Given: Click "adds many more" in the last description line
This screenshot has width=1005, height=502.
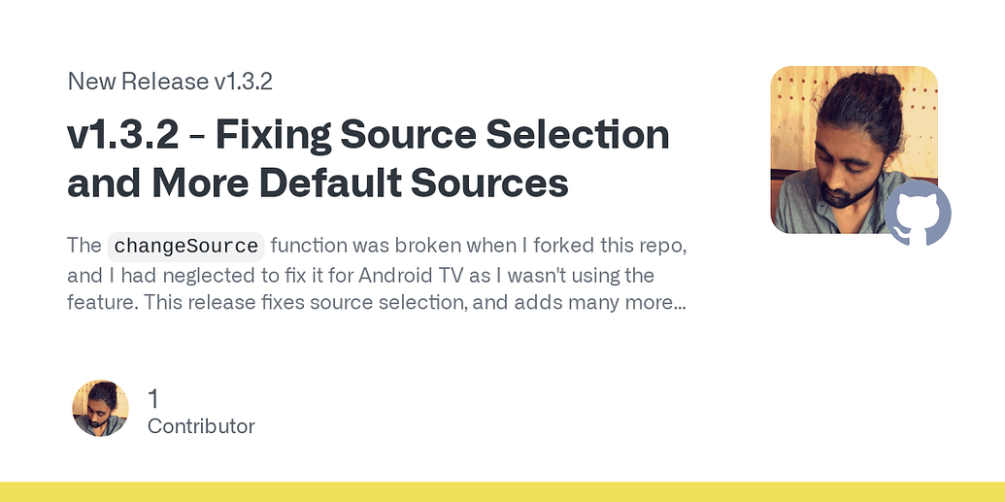Looking at the screenshot, I should click(x=608, y=302).
